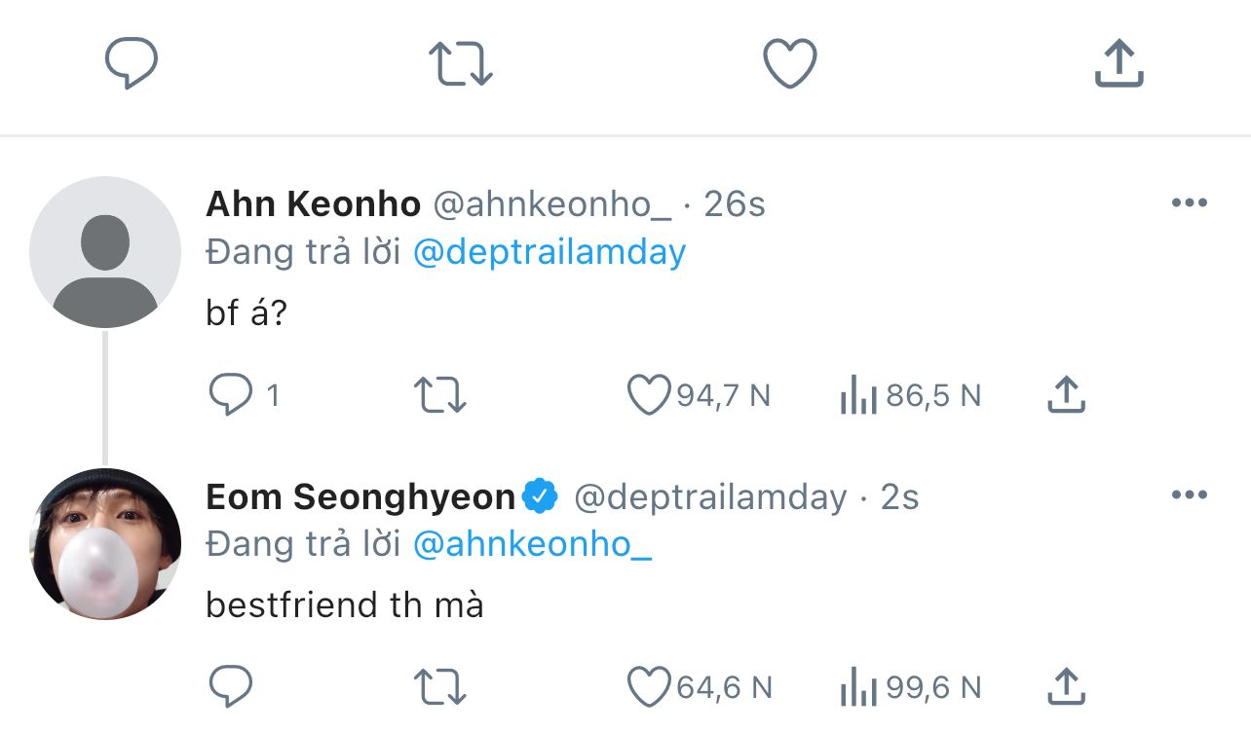
Task: Reply to Eom Seonghyeon's "bestfriend" tweet
Action: pyautogui.click(x=232, y=687)
